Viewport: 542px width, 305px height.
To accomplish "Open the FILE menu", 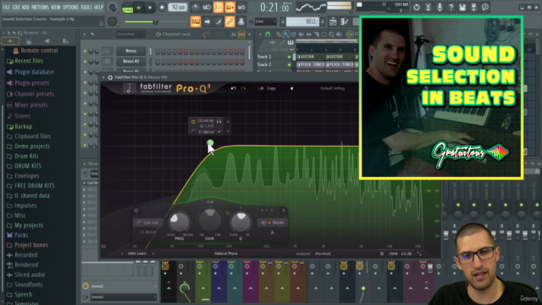I will [x=6, y=8].
